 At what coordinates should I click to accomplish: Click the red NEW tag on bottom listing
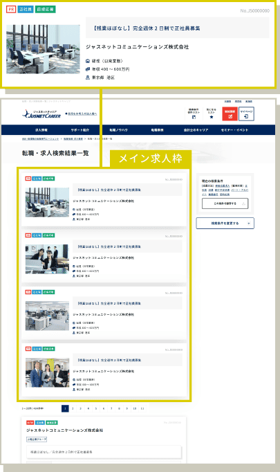[x=30, y=423]
